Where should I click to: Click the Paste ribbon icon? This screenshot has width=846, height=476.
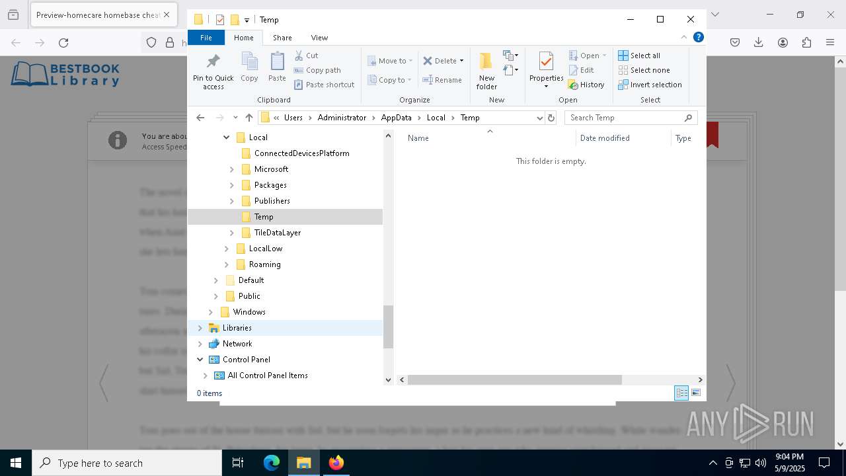point(277,67)
